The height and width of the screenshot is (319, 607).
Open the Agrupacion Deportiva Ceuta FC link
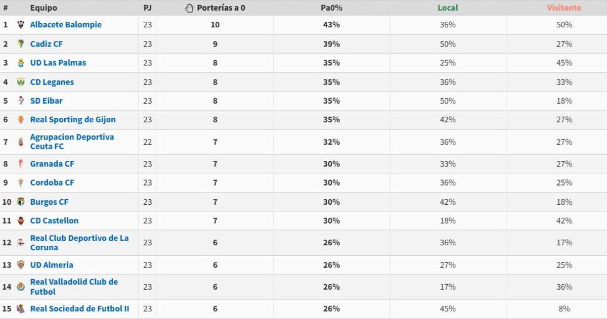coord(71,141)
